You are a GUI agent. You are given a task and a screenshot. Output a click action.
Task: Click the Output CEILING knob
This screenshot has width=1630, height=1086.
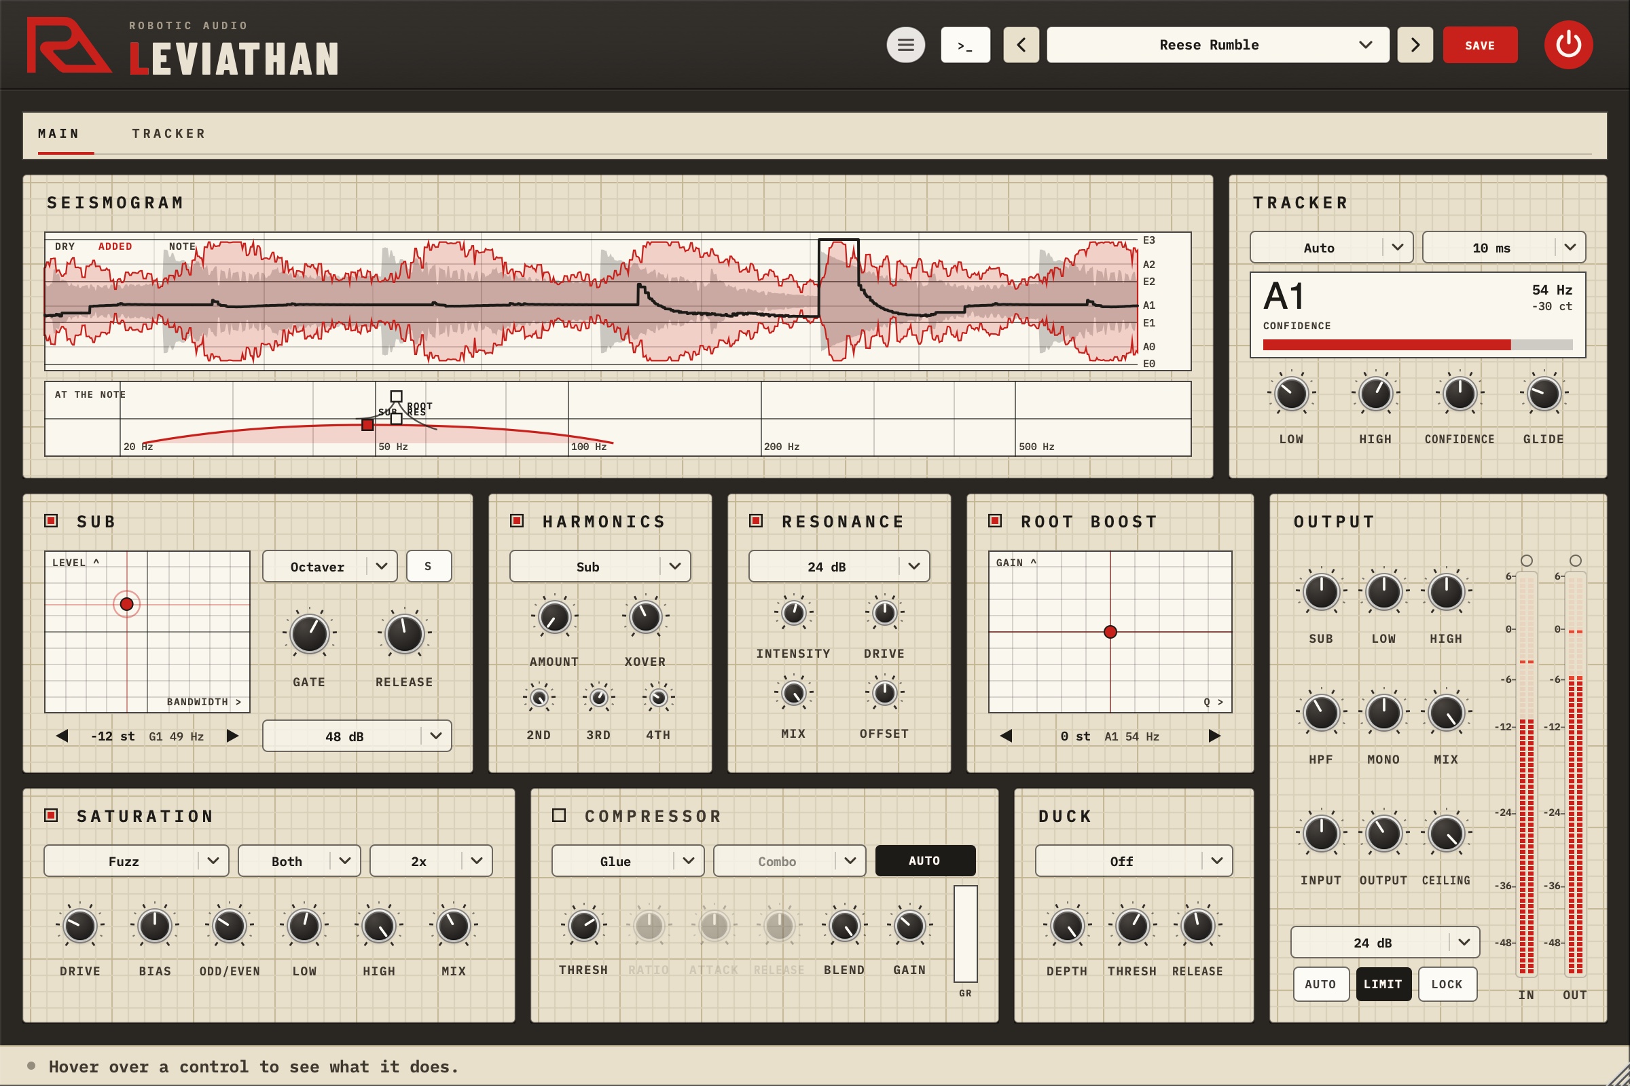point(1447,834)
